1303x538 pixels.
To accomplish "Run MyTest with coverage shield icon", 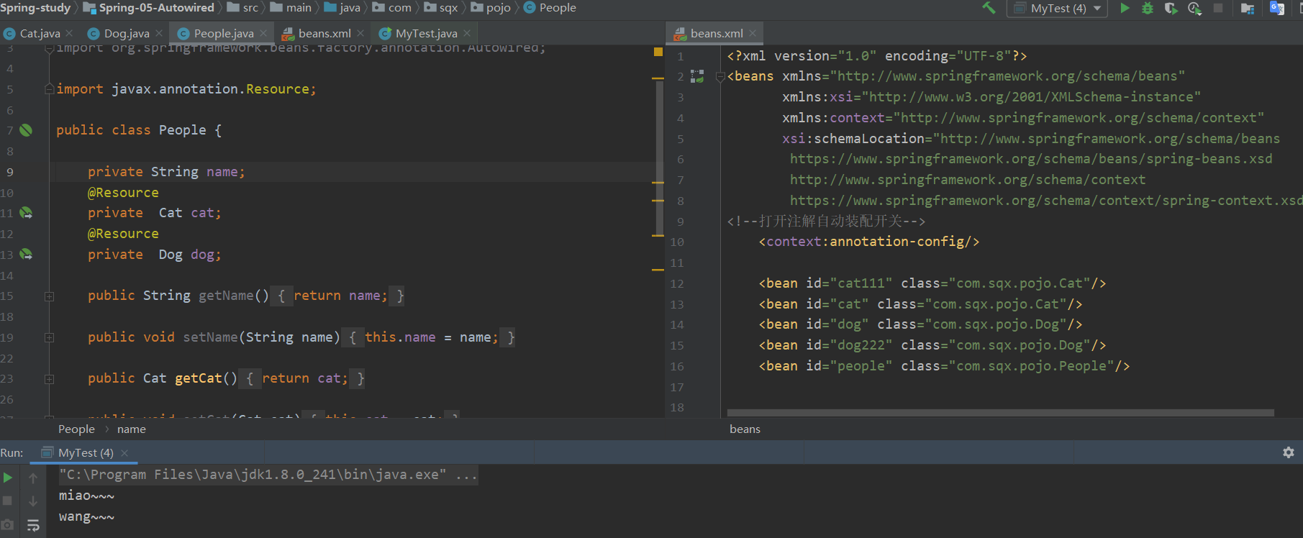I will click(1171, 8).
